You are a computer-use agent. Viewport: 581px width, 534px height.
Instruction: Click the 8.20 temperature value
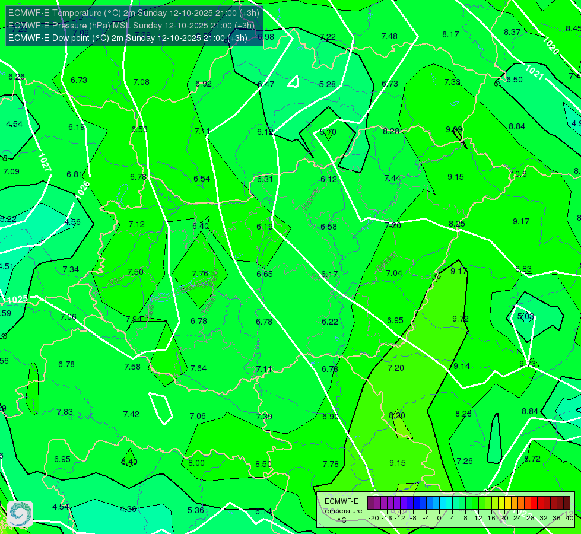(x=397, y=415)
